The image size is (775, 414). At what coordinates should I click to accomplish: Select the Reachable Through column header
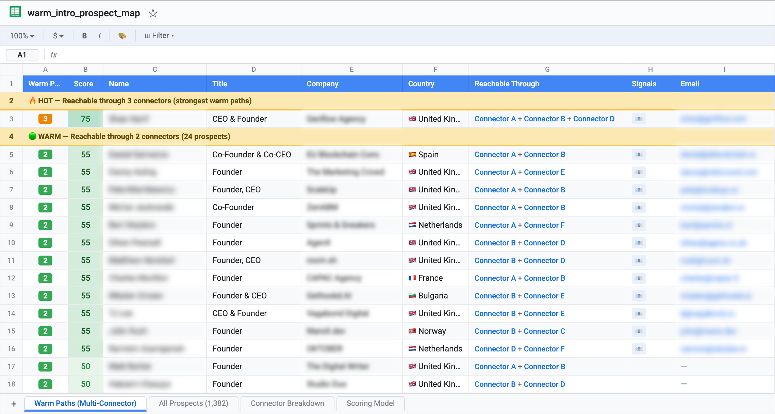click(507, 84)
